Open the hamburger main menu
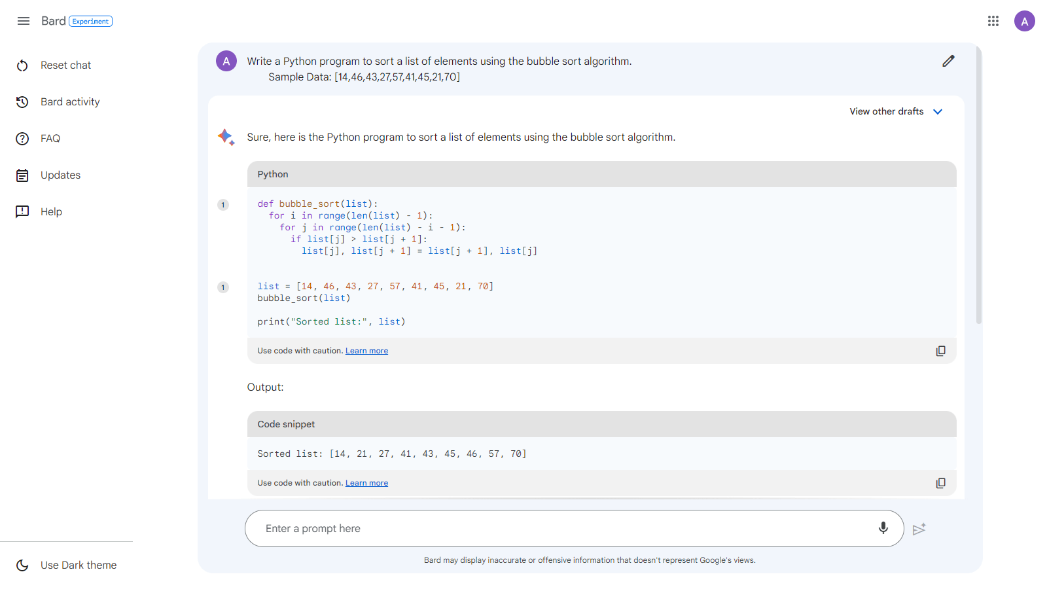 24,21
